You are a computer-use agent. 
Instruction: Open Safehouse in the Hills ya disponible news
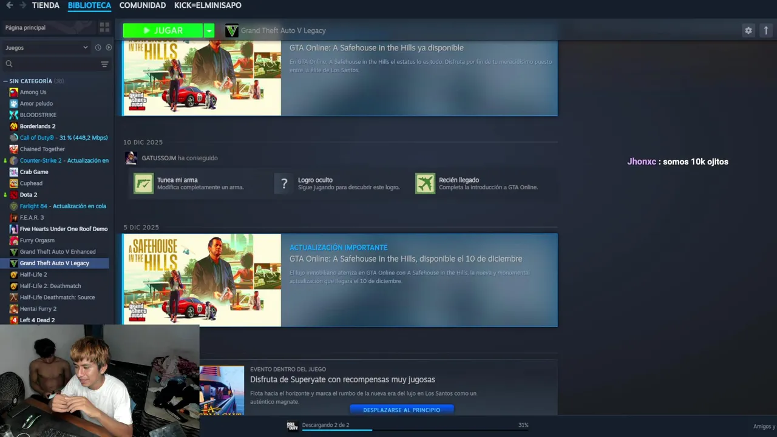(376, 48)
